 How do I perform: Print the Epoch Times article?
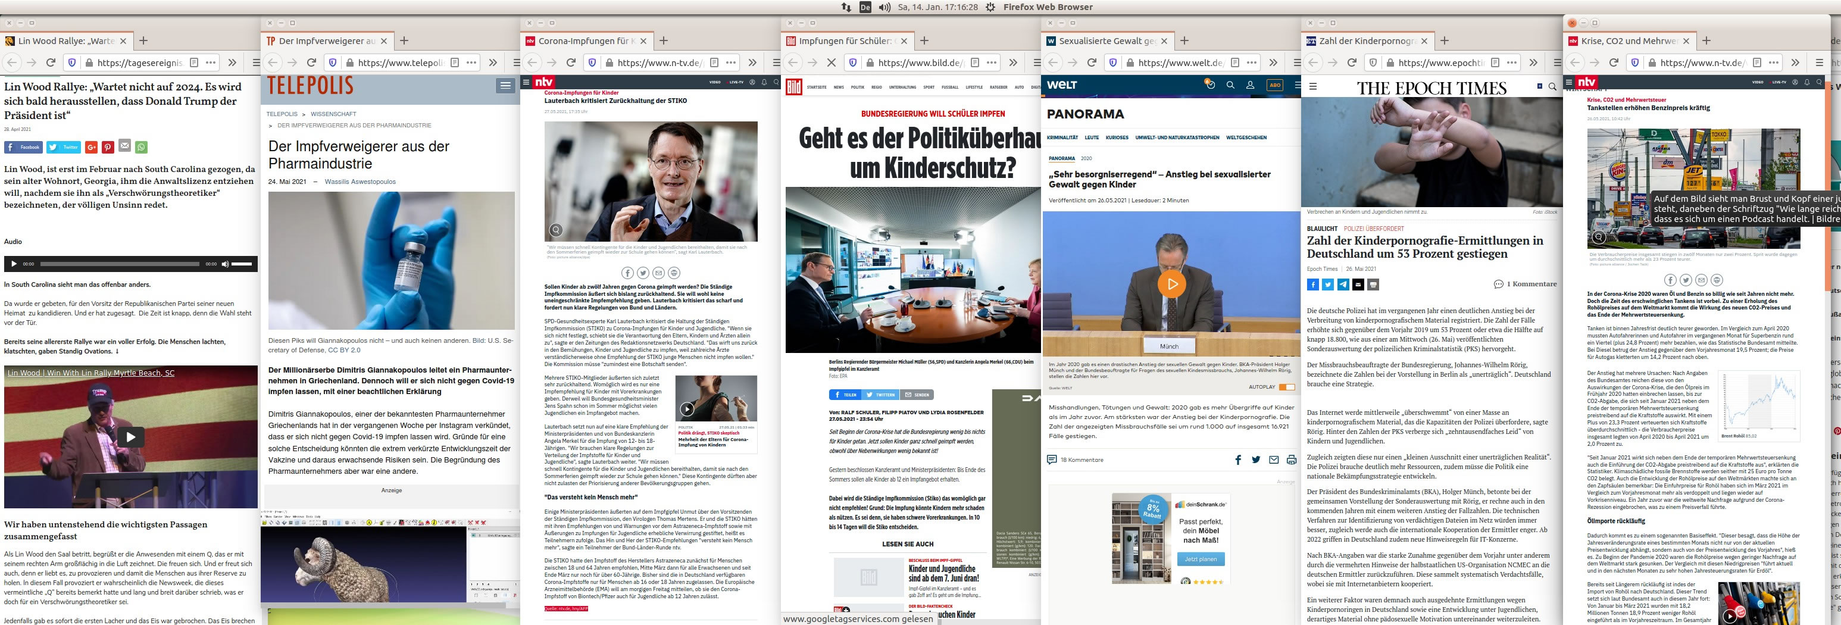click(1373, 285)
